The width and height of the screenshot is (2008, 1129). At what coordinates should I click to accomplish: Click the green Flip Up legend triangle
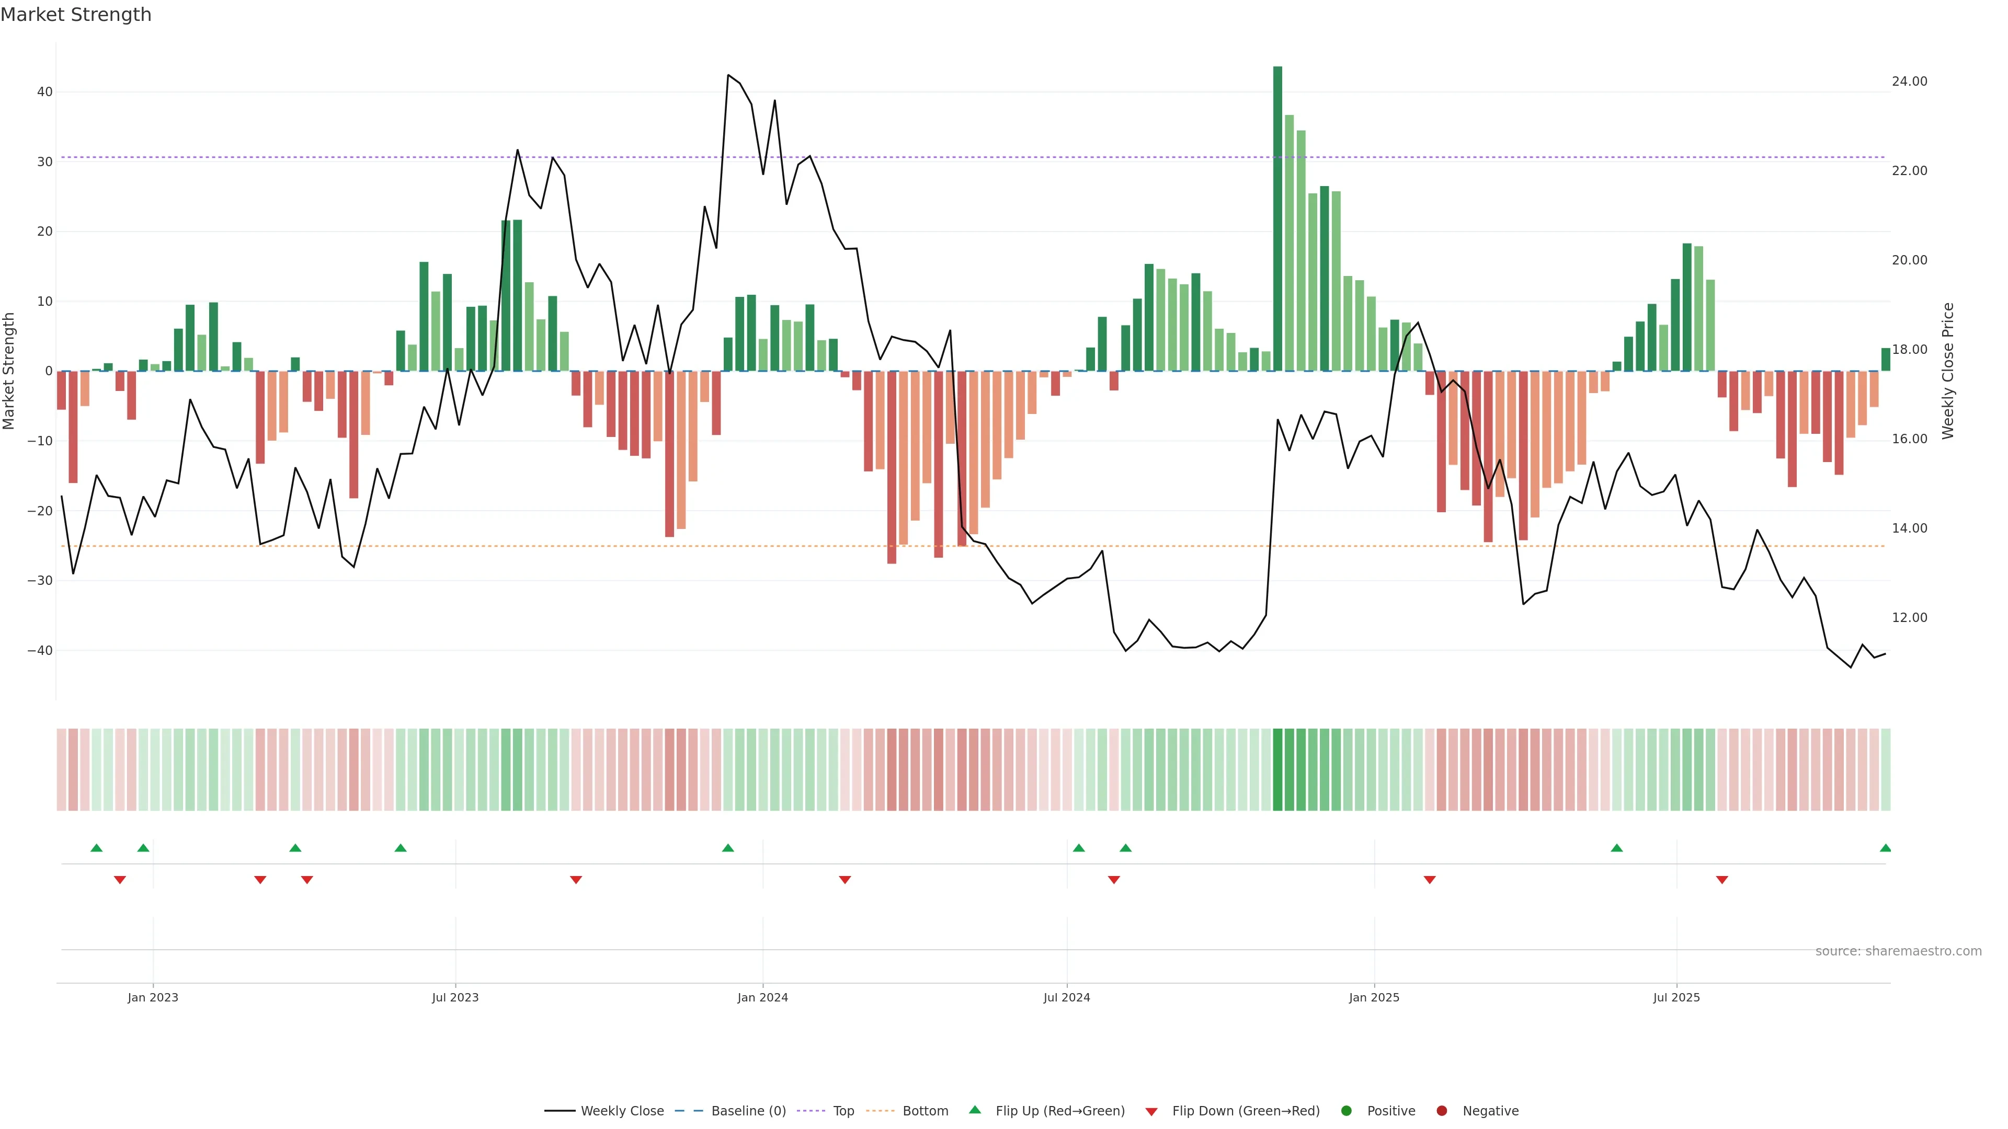[974, 1110]
